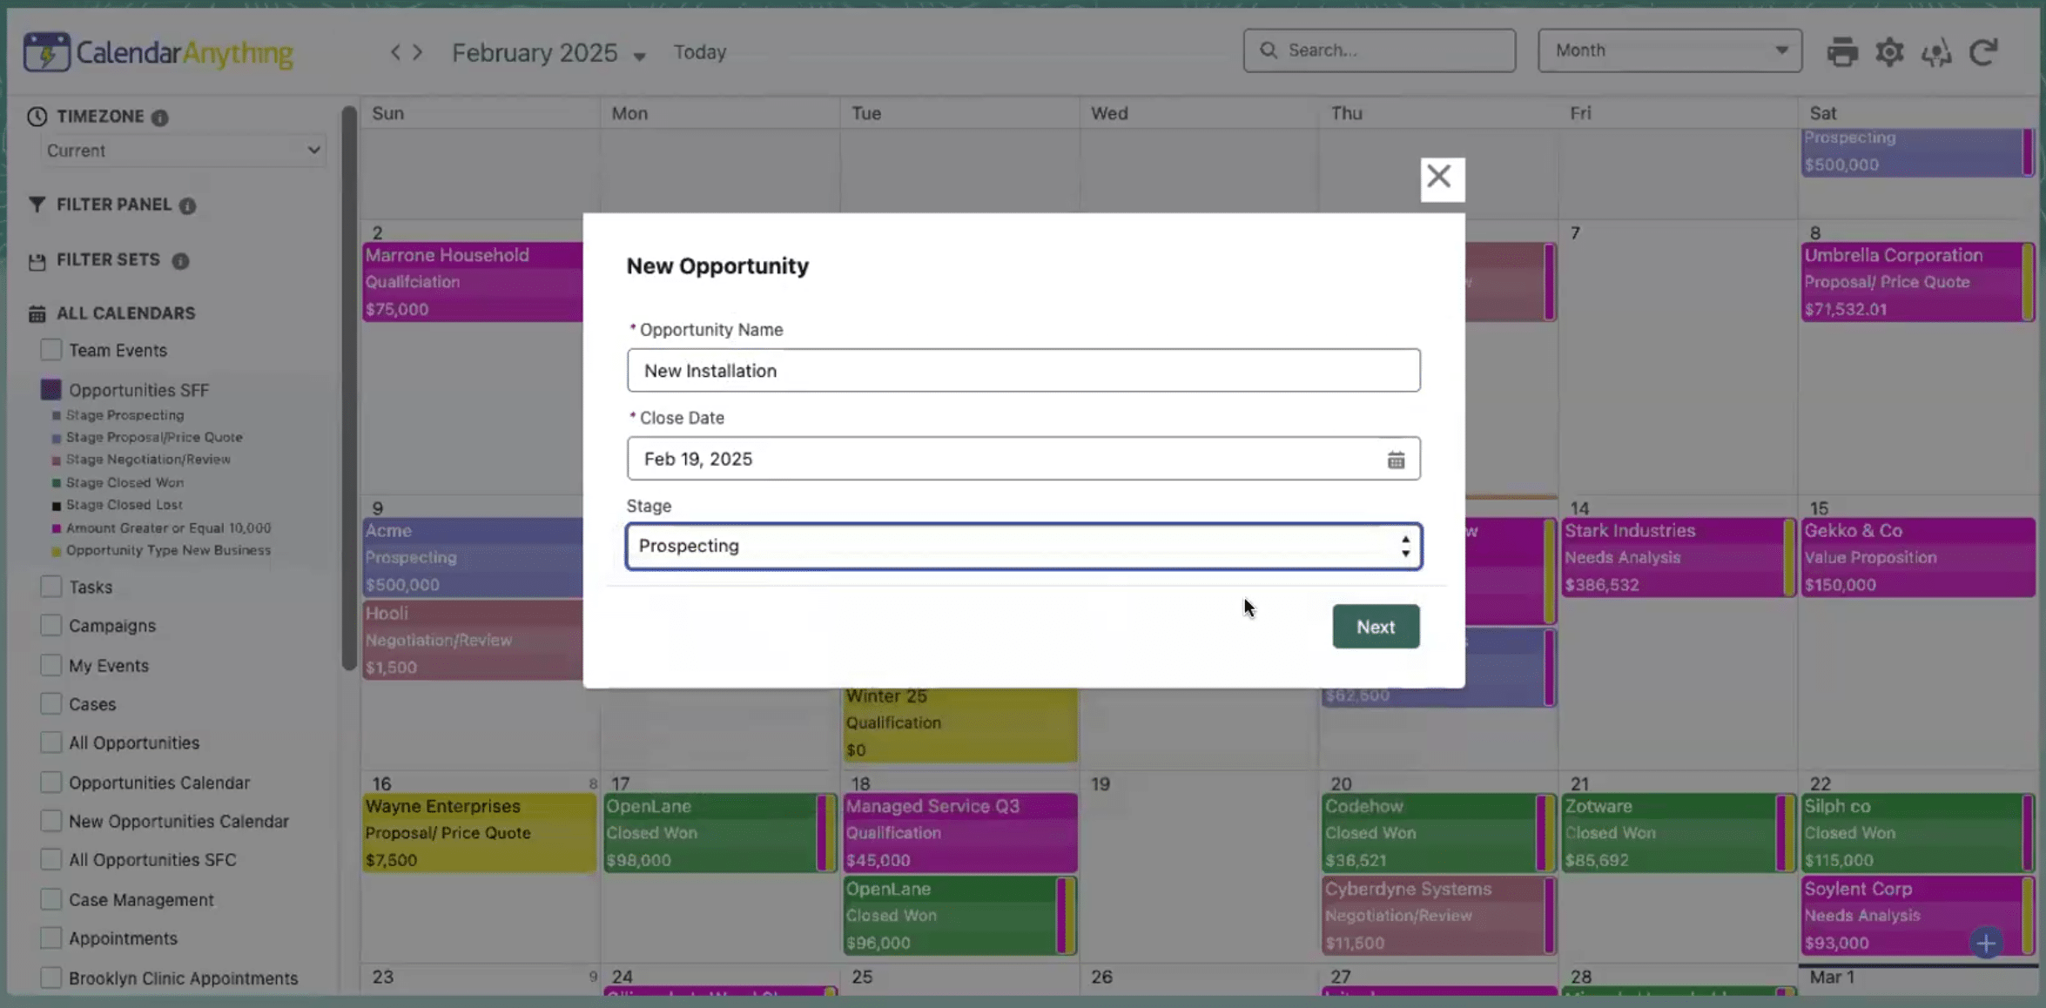2046x1008 pixels.
Task: Check the New Opportunities Calendar checkbox
Action: [51, 821]
